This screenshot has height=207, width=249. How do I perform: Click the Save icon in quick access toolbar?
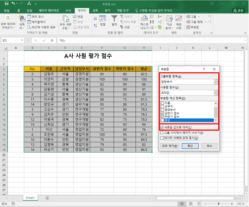click(x=6, y=4)
